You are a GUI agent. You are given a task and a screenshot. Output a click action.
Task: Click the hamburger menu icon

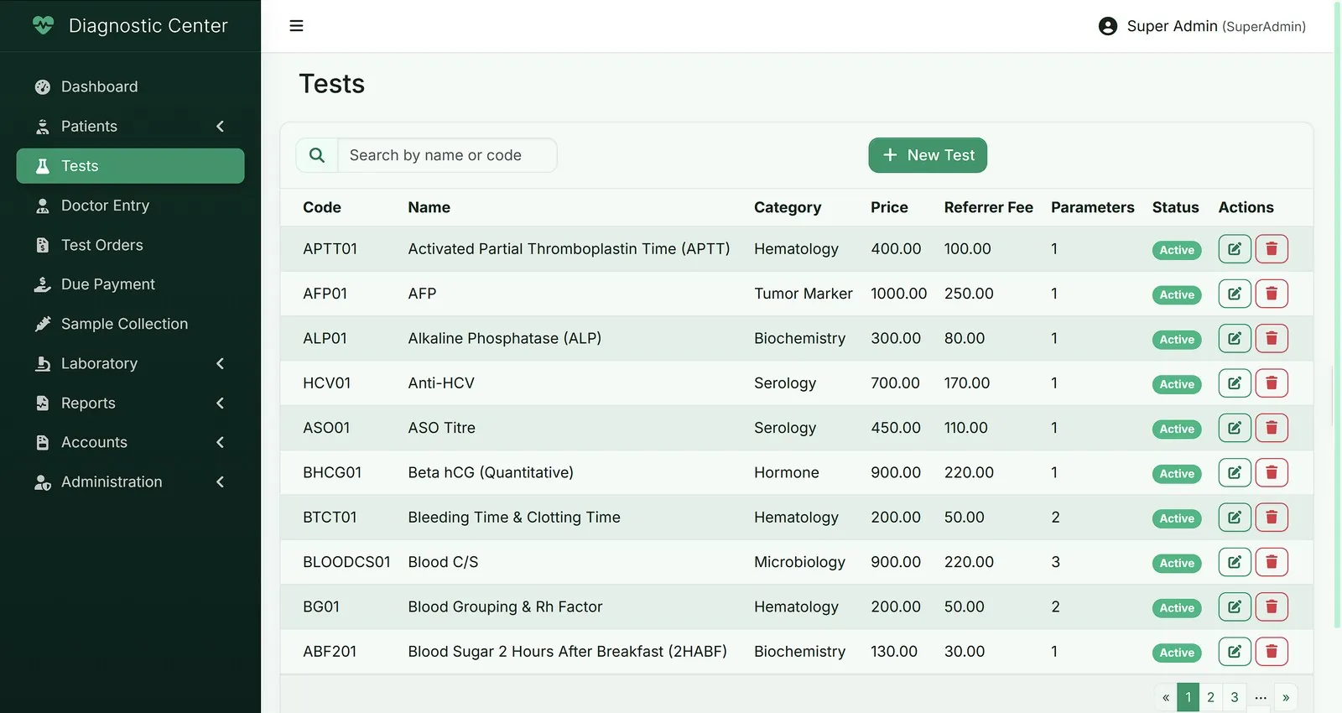coord(296,26)
